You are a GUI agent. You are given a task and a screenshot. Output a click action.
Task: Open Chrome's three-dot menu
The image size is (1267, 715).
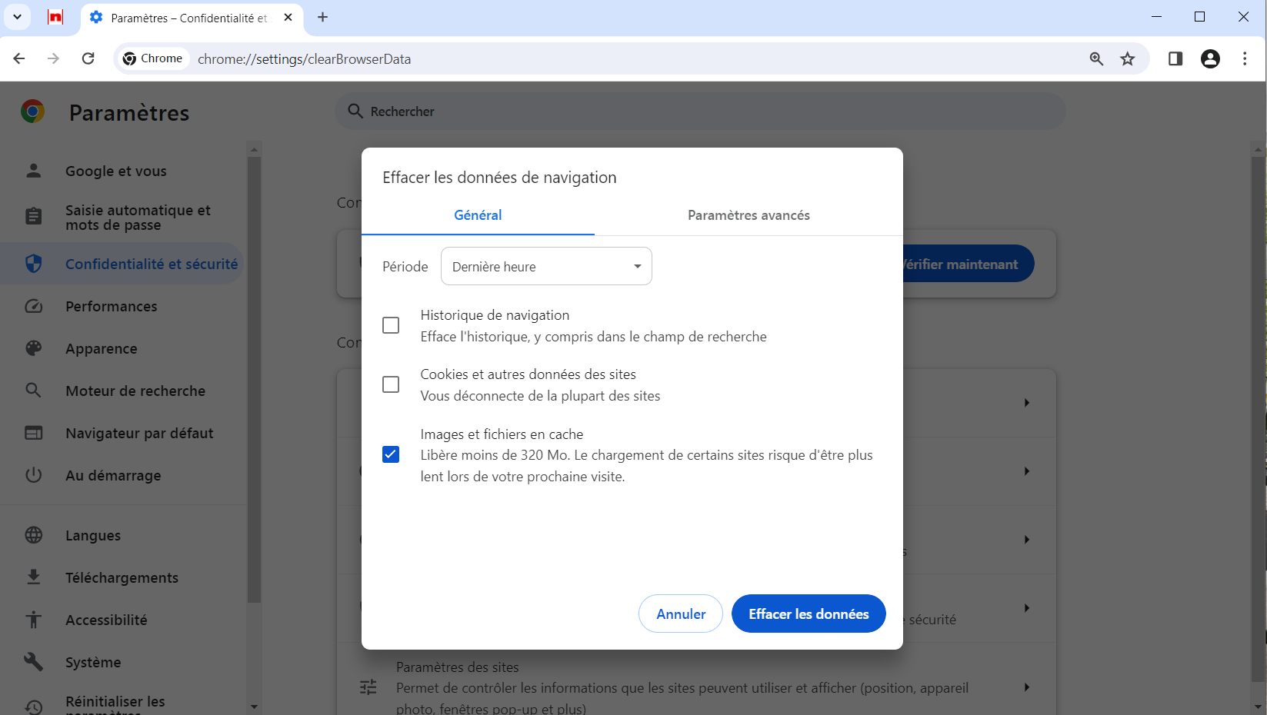1245,58
